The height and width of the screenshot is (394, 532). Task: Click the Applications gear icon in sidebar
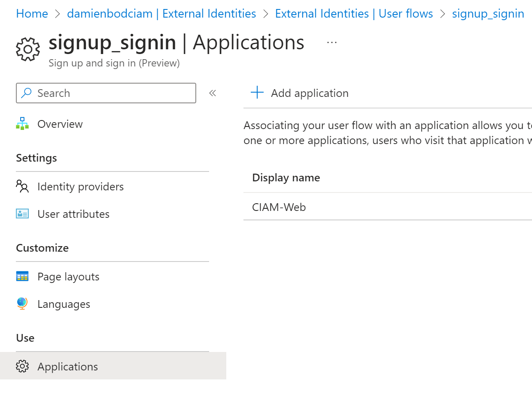[22, 367]
